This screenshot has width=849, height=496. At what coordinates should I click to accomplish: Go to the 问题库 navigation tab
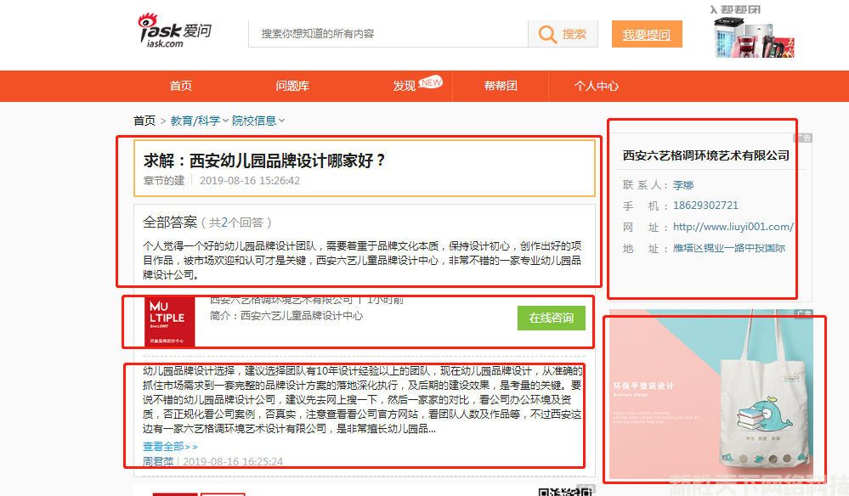point(292,86)
